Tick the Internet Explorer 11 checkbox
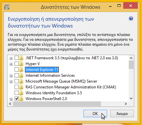 click(x=16, y=70)
